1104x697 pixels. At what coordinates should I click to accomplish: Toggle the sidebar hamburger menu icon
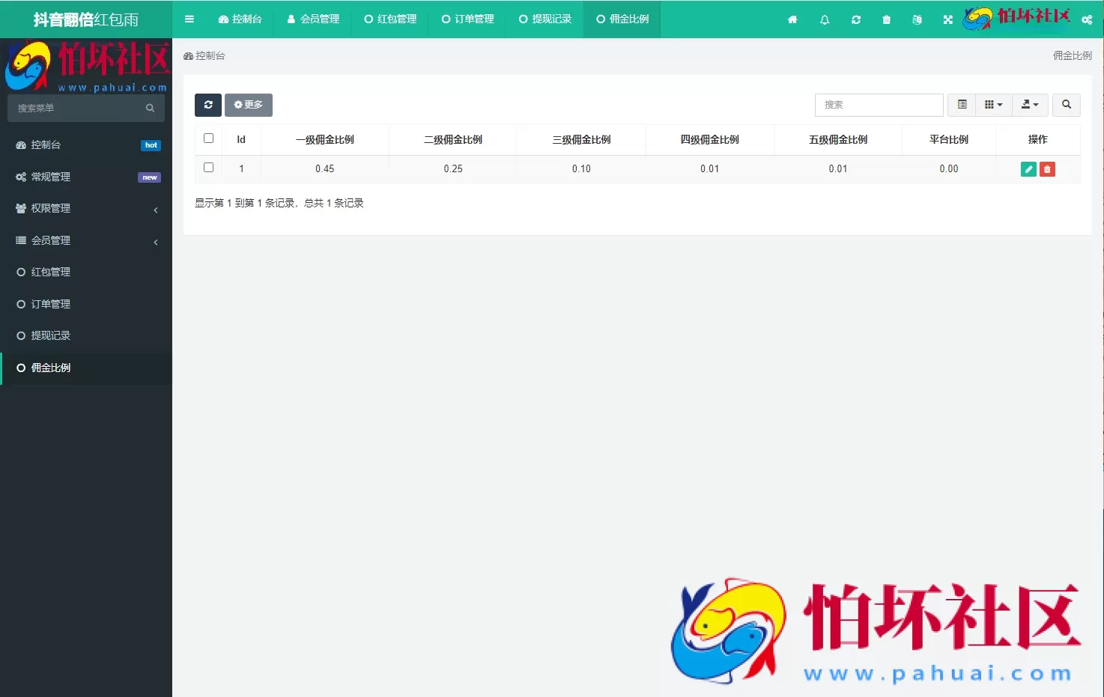click(x=189, y=19)
